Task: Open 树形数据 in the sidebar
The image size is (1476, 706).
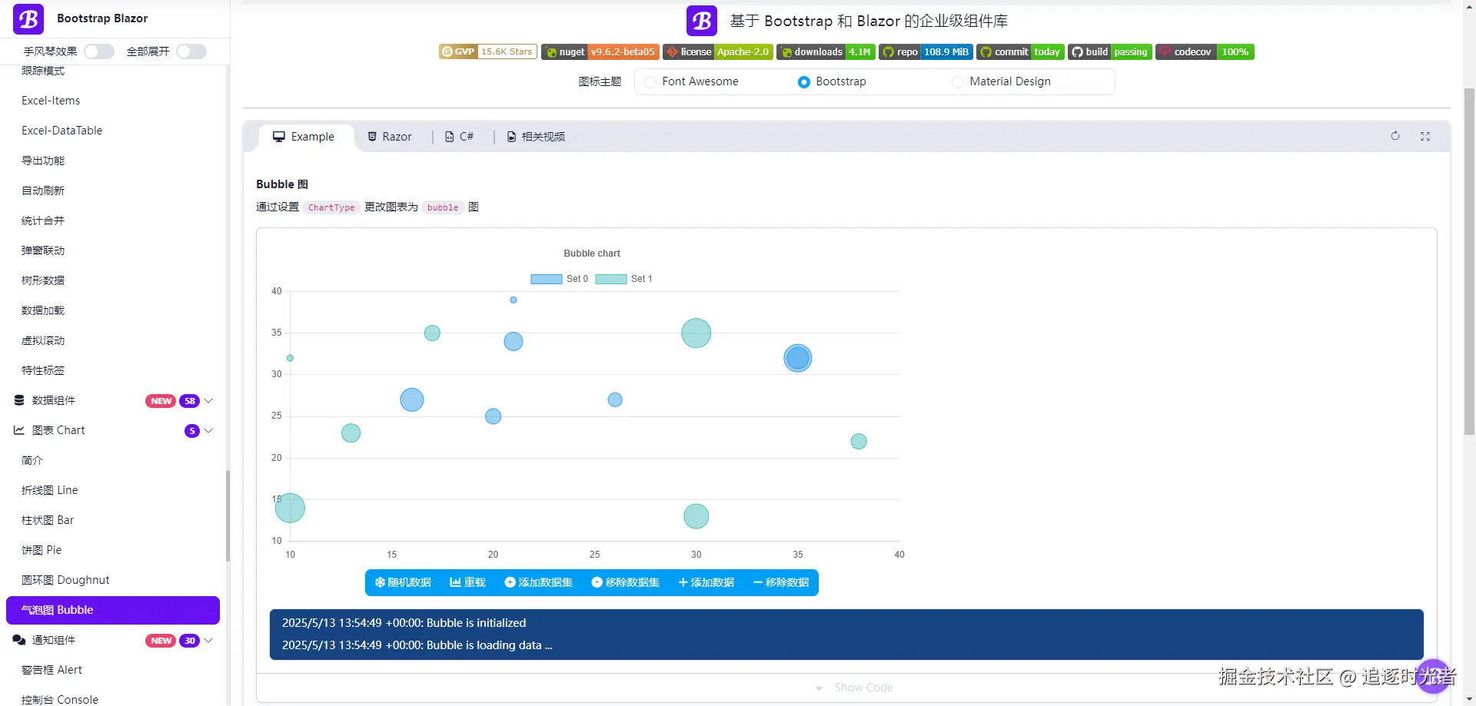Action: point(43,280)
